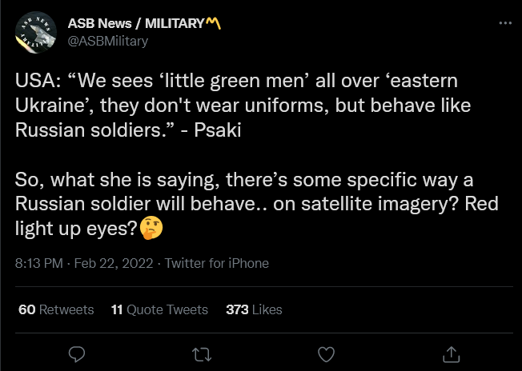The width and height of the screenshot is (522, 371).
Task: View the 11 Quote Tweets list
Action: [159, 309]
